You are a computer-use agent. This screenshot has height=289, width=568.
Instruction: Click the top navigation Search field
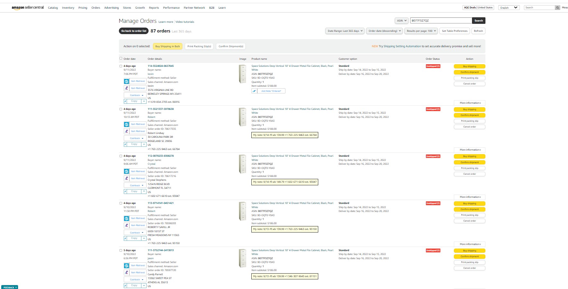539,7
